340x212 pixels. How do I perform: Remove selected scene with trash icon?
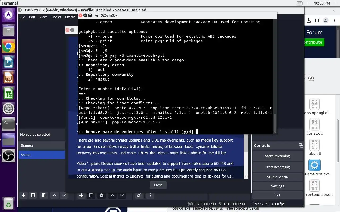point(33,195)
